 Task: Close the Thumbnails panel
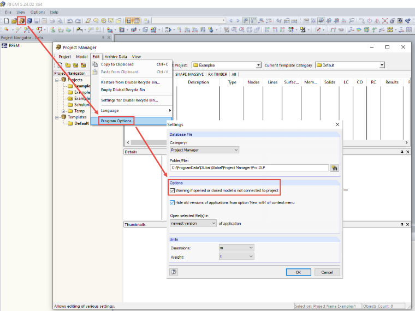pyautogui.click(x=407, y=224)
